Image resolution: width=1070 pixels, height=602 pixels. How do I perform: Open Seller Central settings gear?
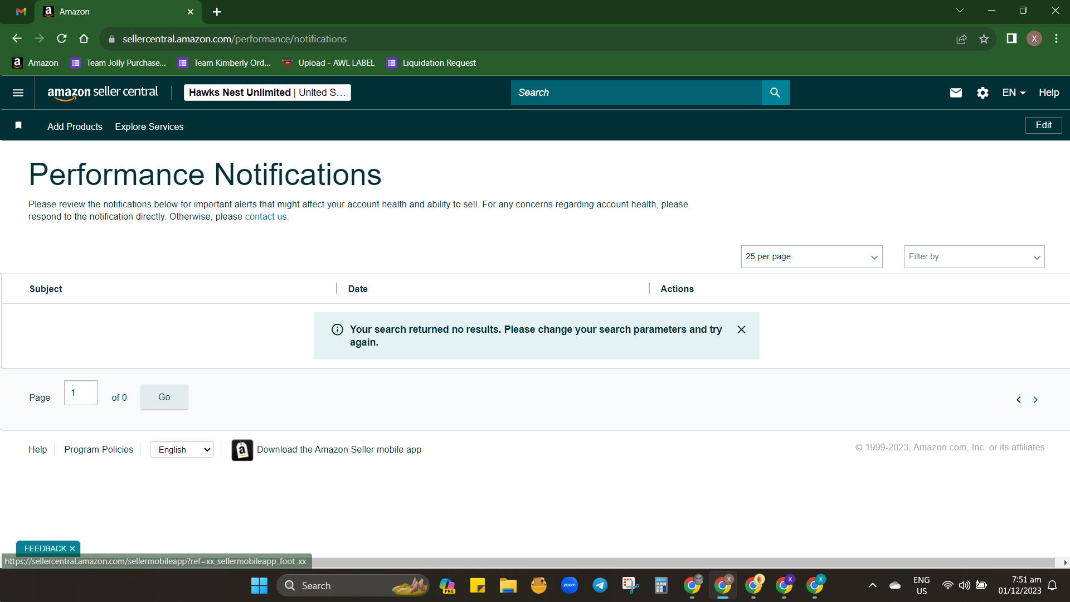coord(983,93)
